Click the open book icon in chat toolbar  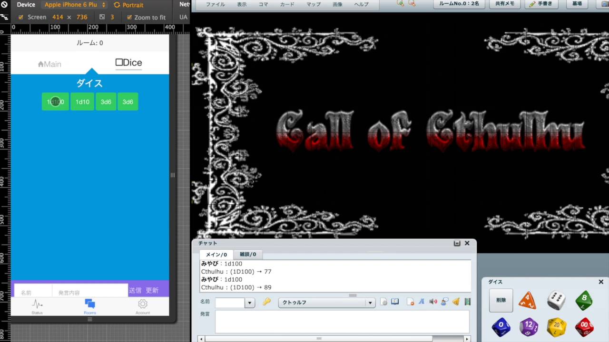tap(395, 302)
